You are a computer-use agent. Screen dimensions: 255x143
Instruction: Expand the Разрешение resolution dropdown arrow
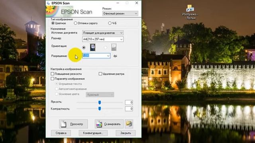[x=108, y=56]
